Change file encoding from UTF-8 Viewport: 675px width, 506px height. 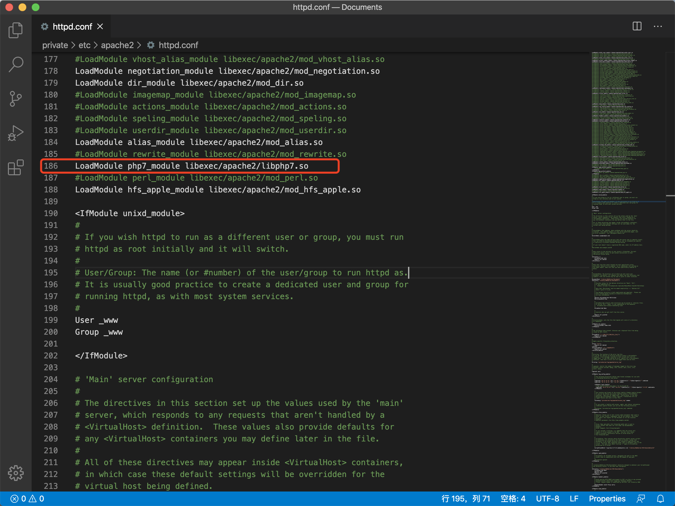(547, 499)
